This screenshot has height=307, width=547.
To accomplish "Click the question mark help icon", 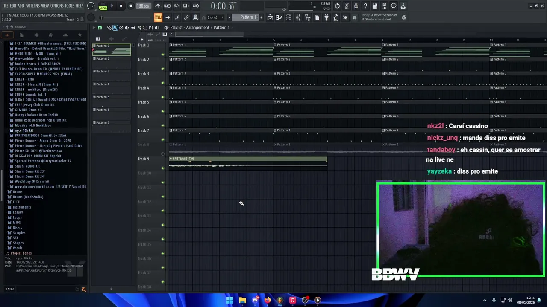I will 365,6.
